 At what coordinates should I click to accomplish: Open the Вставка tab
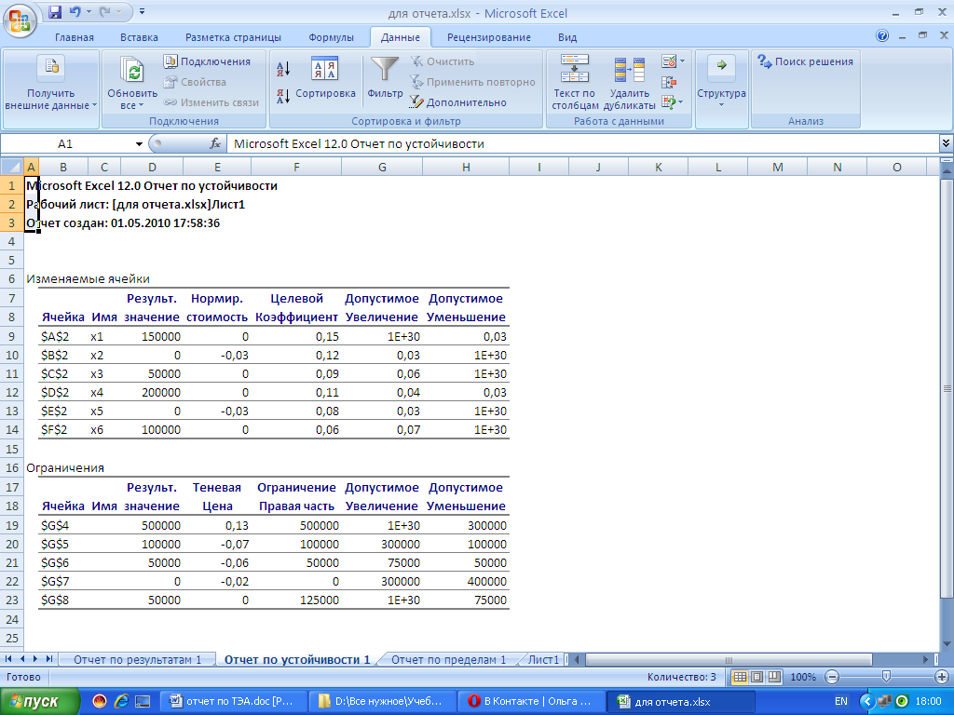139,37
